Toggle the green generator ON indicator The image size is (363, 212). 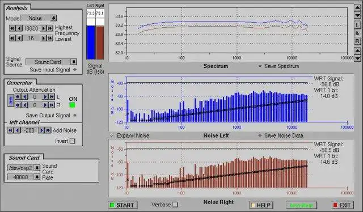click(73, 105)
